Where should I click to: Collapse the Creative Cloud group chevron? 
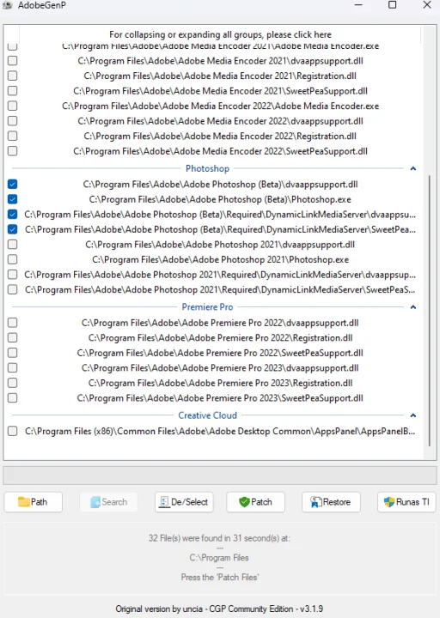coord(413,415)
